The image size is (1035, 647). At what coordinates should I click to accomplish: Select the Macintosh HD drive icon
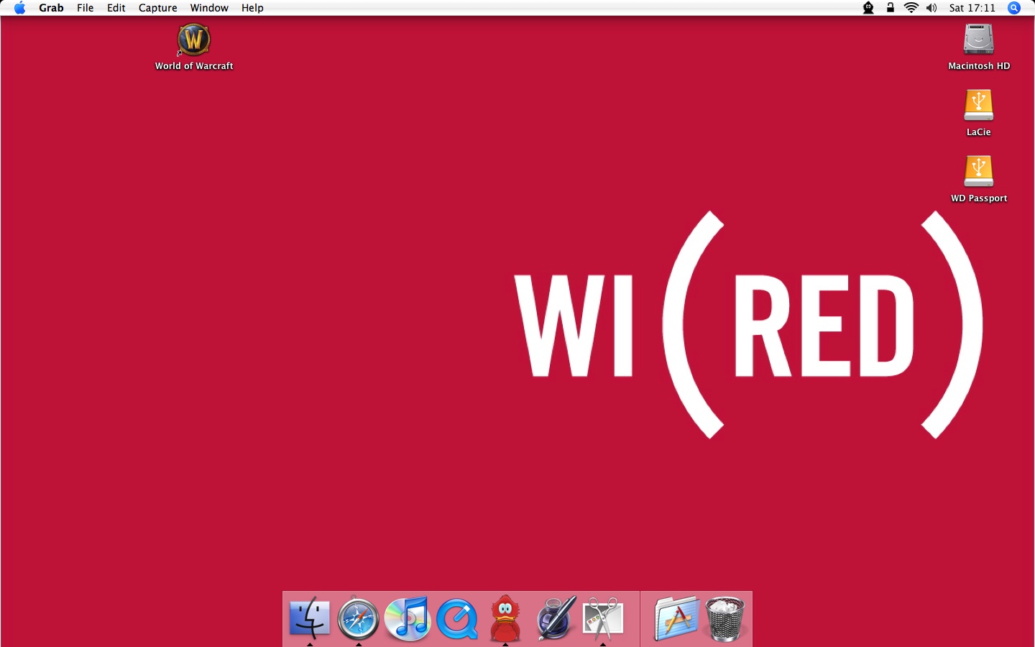(x=979, y=40)
